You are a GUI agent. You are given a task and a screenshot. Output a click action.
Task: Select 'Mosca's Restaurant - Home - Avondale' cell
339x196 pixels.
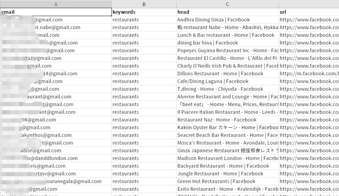coord(227,143)
